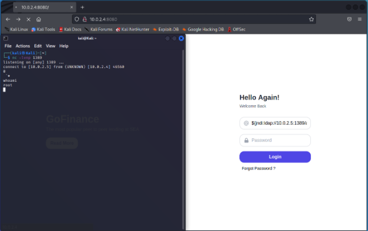Open the browser home page icon

click(x=39, y=19)
